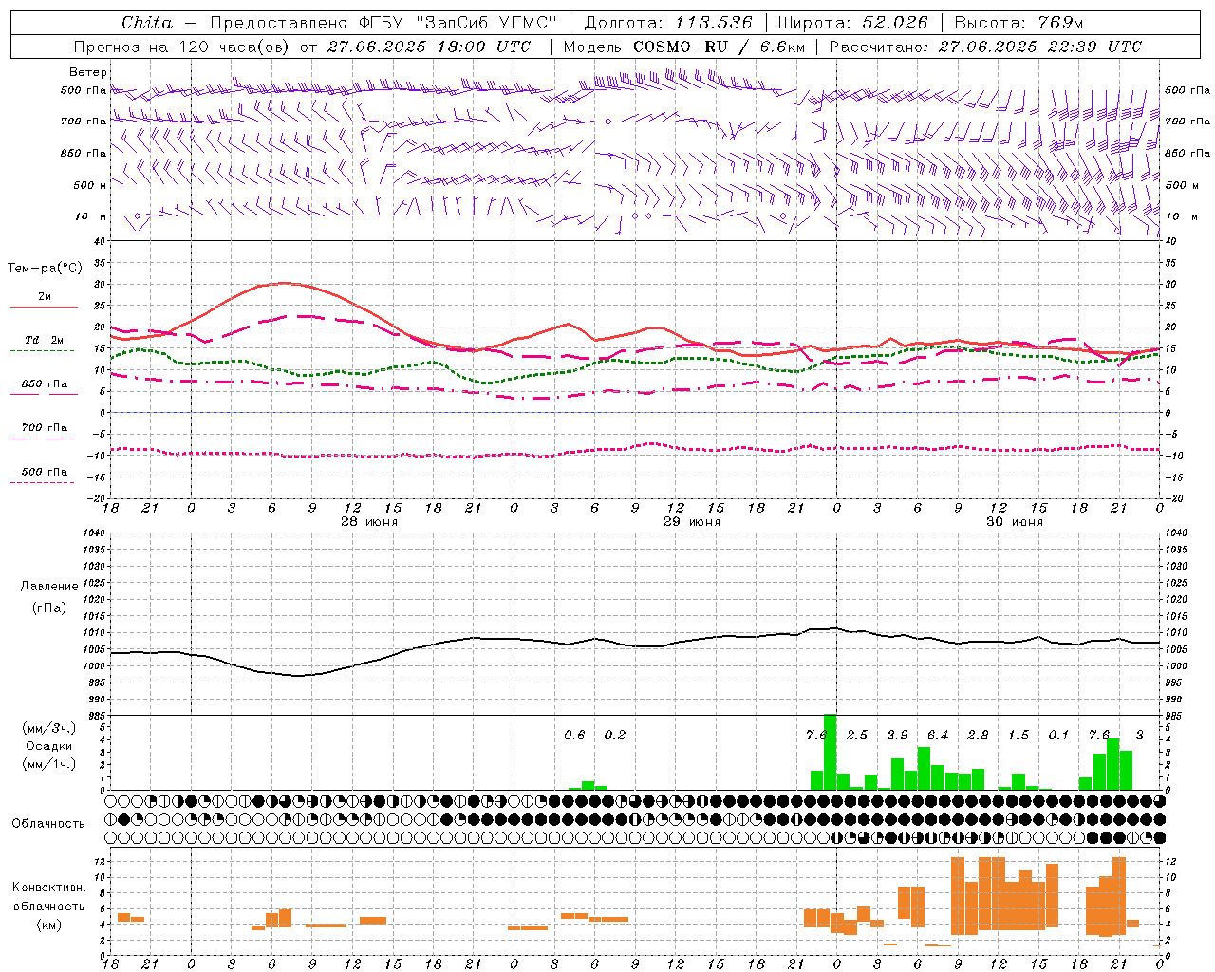The height and width of the screenshot is (972, 1215).
Task: Click the station name Chita in header
Action: coord(147,23)
